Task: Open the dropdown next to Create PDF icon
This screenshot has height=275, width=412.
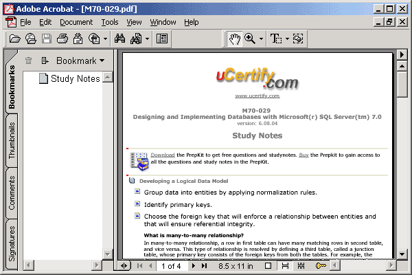Action: 105,39
